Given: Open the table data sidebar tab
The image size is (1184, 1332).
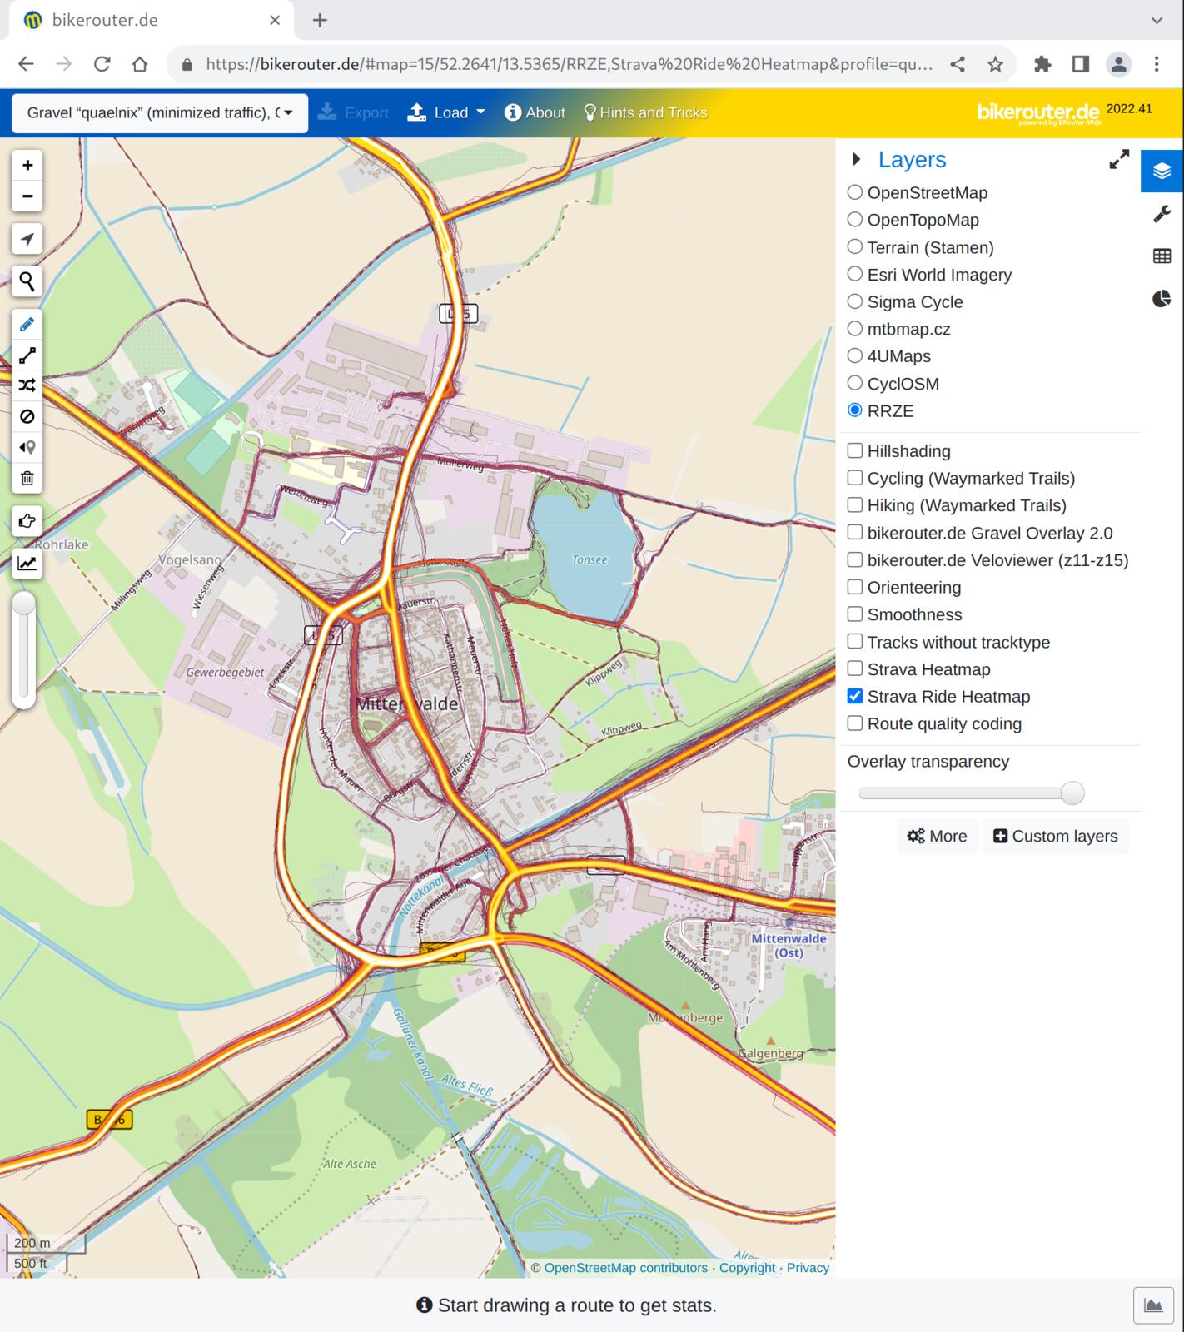Looking at the screenshot, I should [1162, 256].
